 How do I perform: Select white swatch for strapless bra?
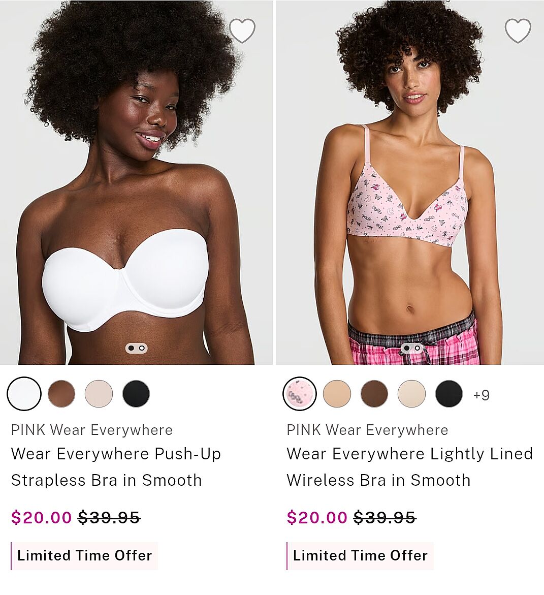24,394
